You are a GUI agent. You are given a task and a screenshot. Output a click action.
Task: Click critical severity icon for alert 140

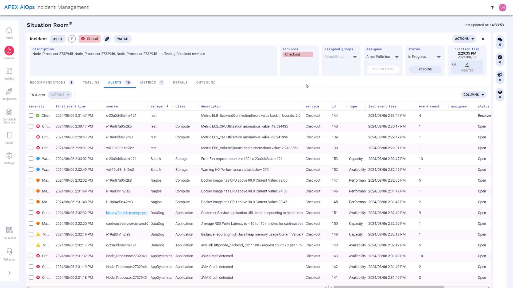point(38,126)
